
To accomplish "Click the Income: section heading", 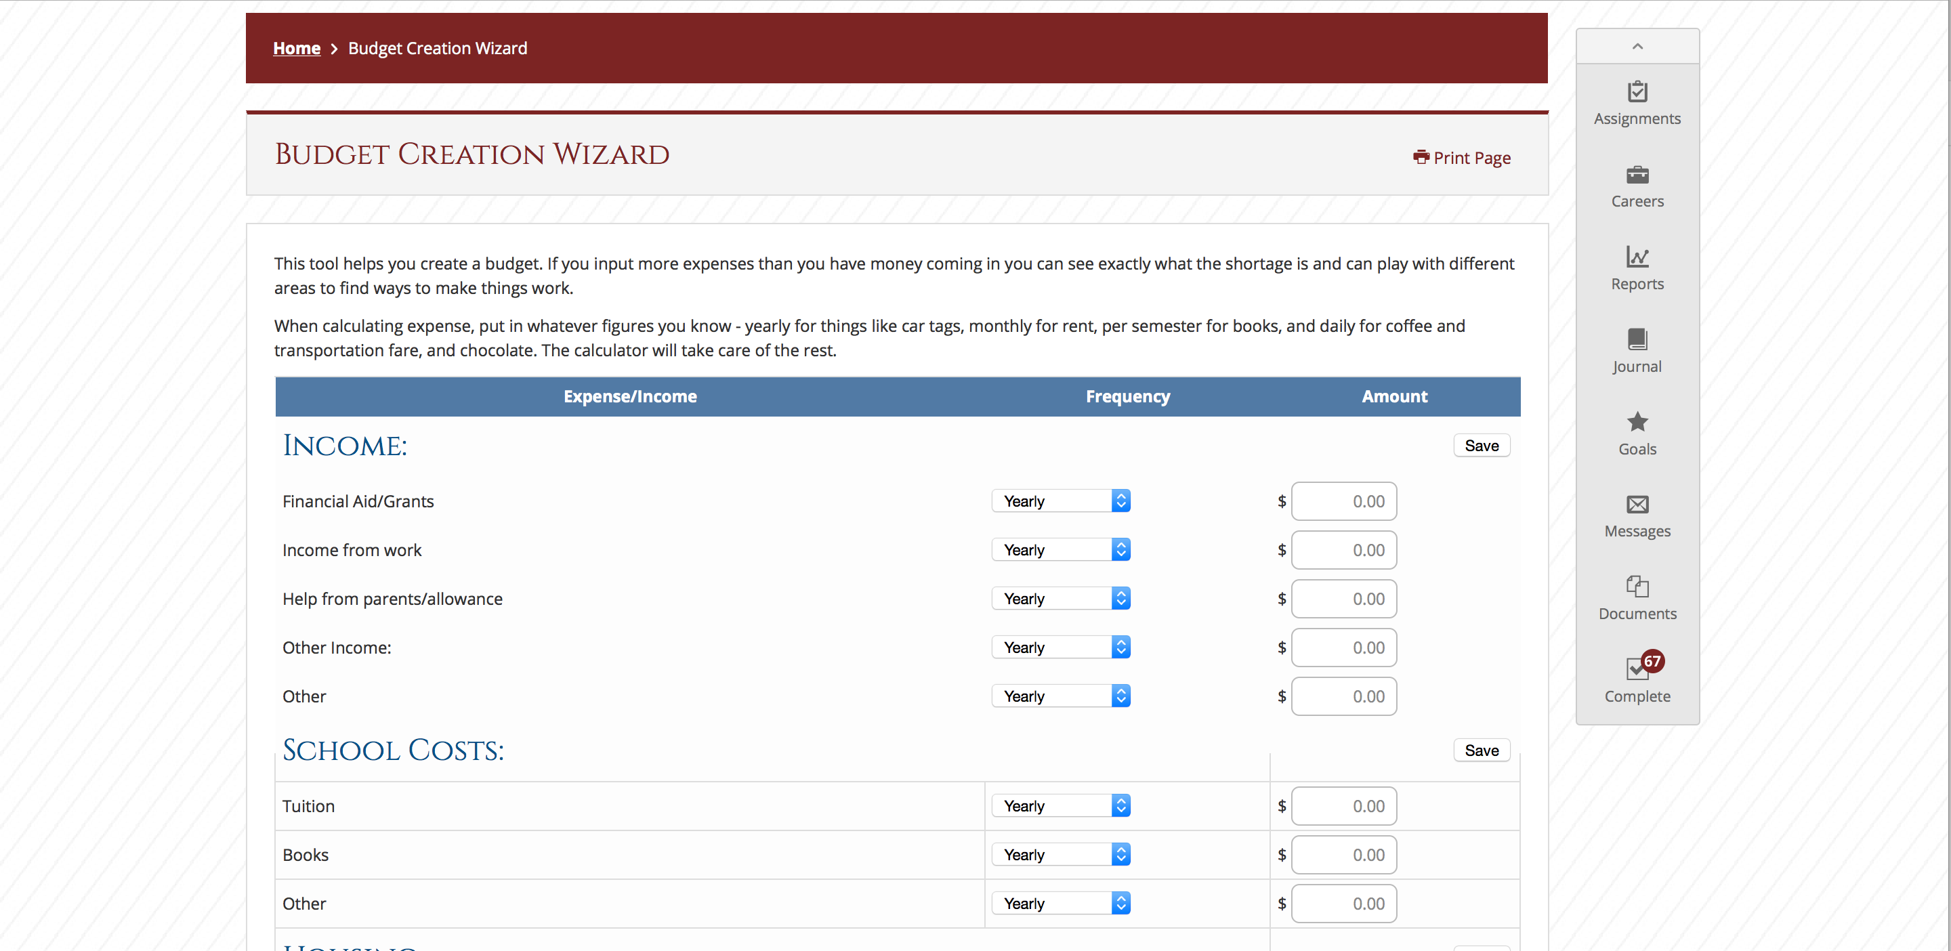I will tap(345, 445).
